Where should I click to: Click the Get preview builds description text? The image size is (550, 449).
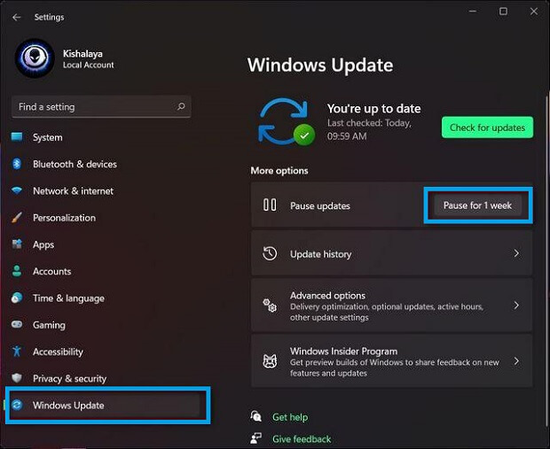coord(394,368)
